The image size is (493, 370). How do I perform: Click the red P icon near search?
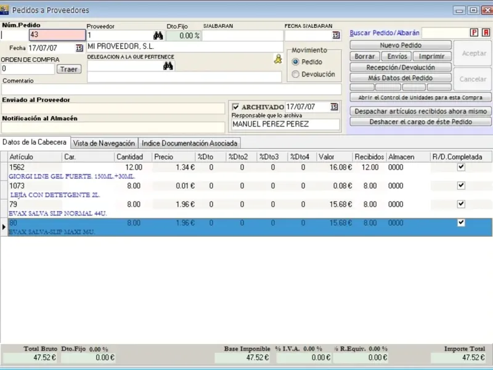click(x=474, y=33)
